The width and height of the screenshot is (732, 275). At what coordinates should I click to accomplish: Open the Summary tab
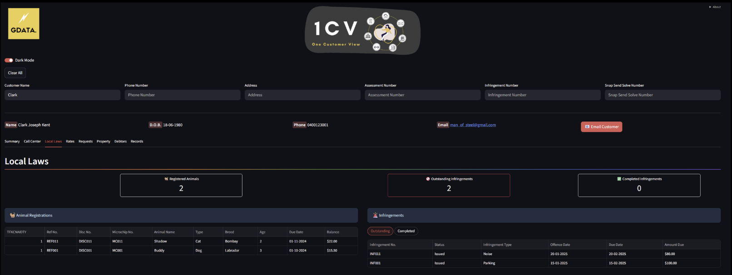(12, 141)
